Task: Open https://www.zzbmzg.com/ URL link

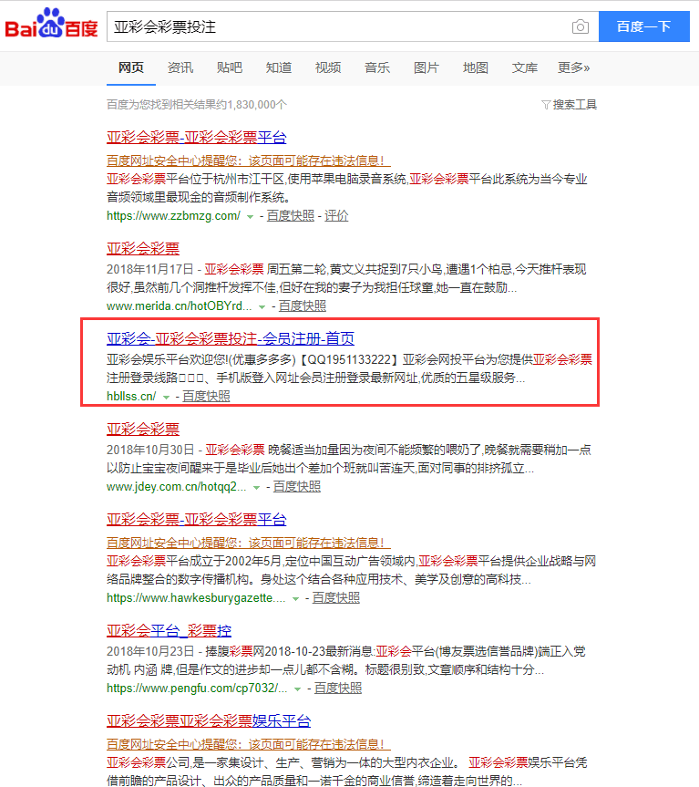Action: (173, 216)
